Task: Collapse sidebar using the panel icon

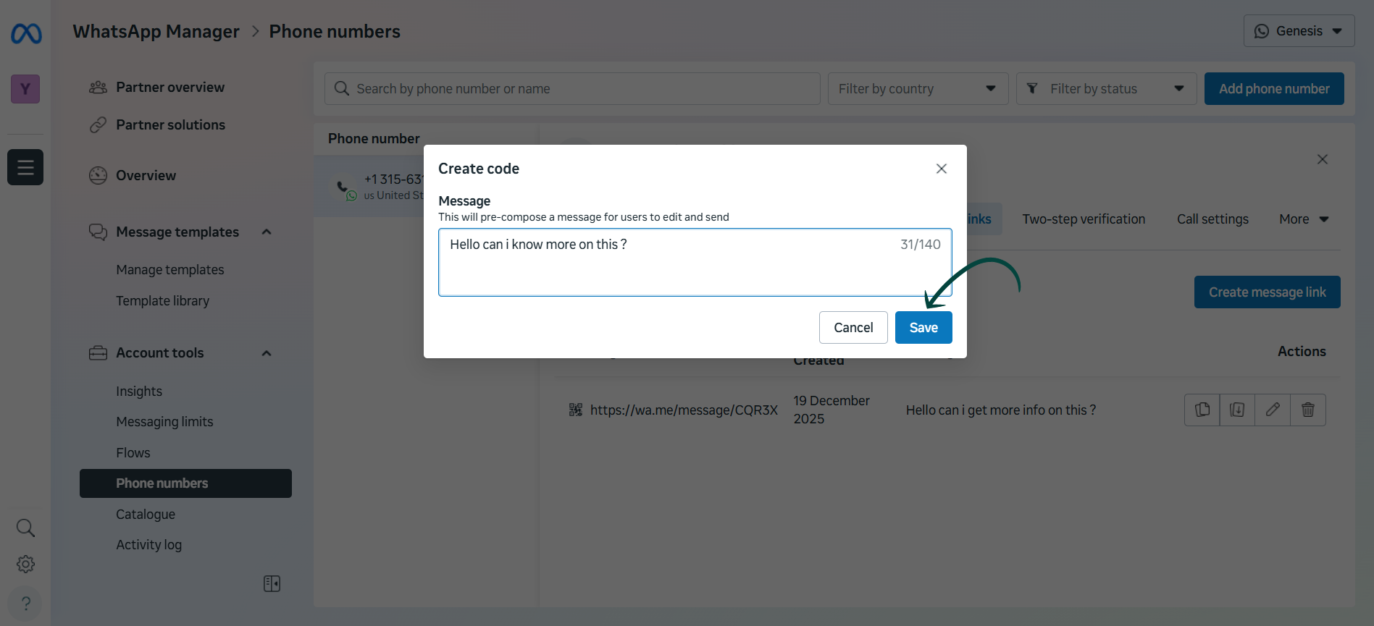Action: coord(272,583)
